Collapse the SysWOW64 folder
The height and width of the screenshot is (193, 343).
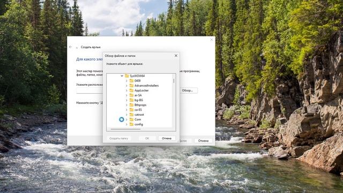122,76
